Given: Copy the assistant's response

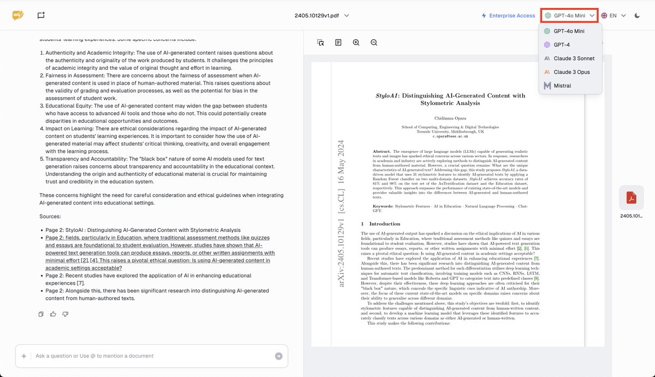Looking at the screenshot, I should click(40, 314).
